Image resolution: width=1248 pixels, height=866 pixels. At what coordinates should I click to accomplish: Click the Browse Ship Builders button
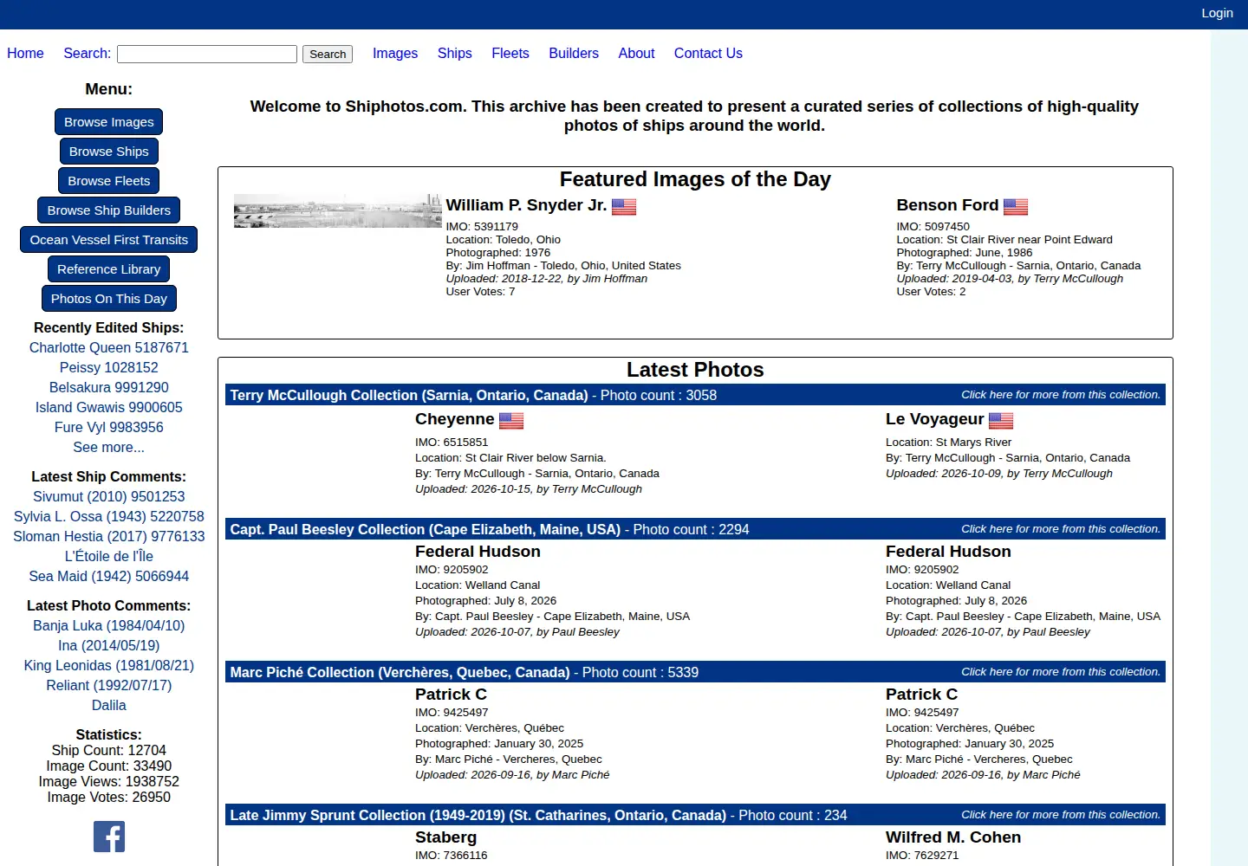109,210
